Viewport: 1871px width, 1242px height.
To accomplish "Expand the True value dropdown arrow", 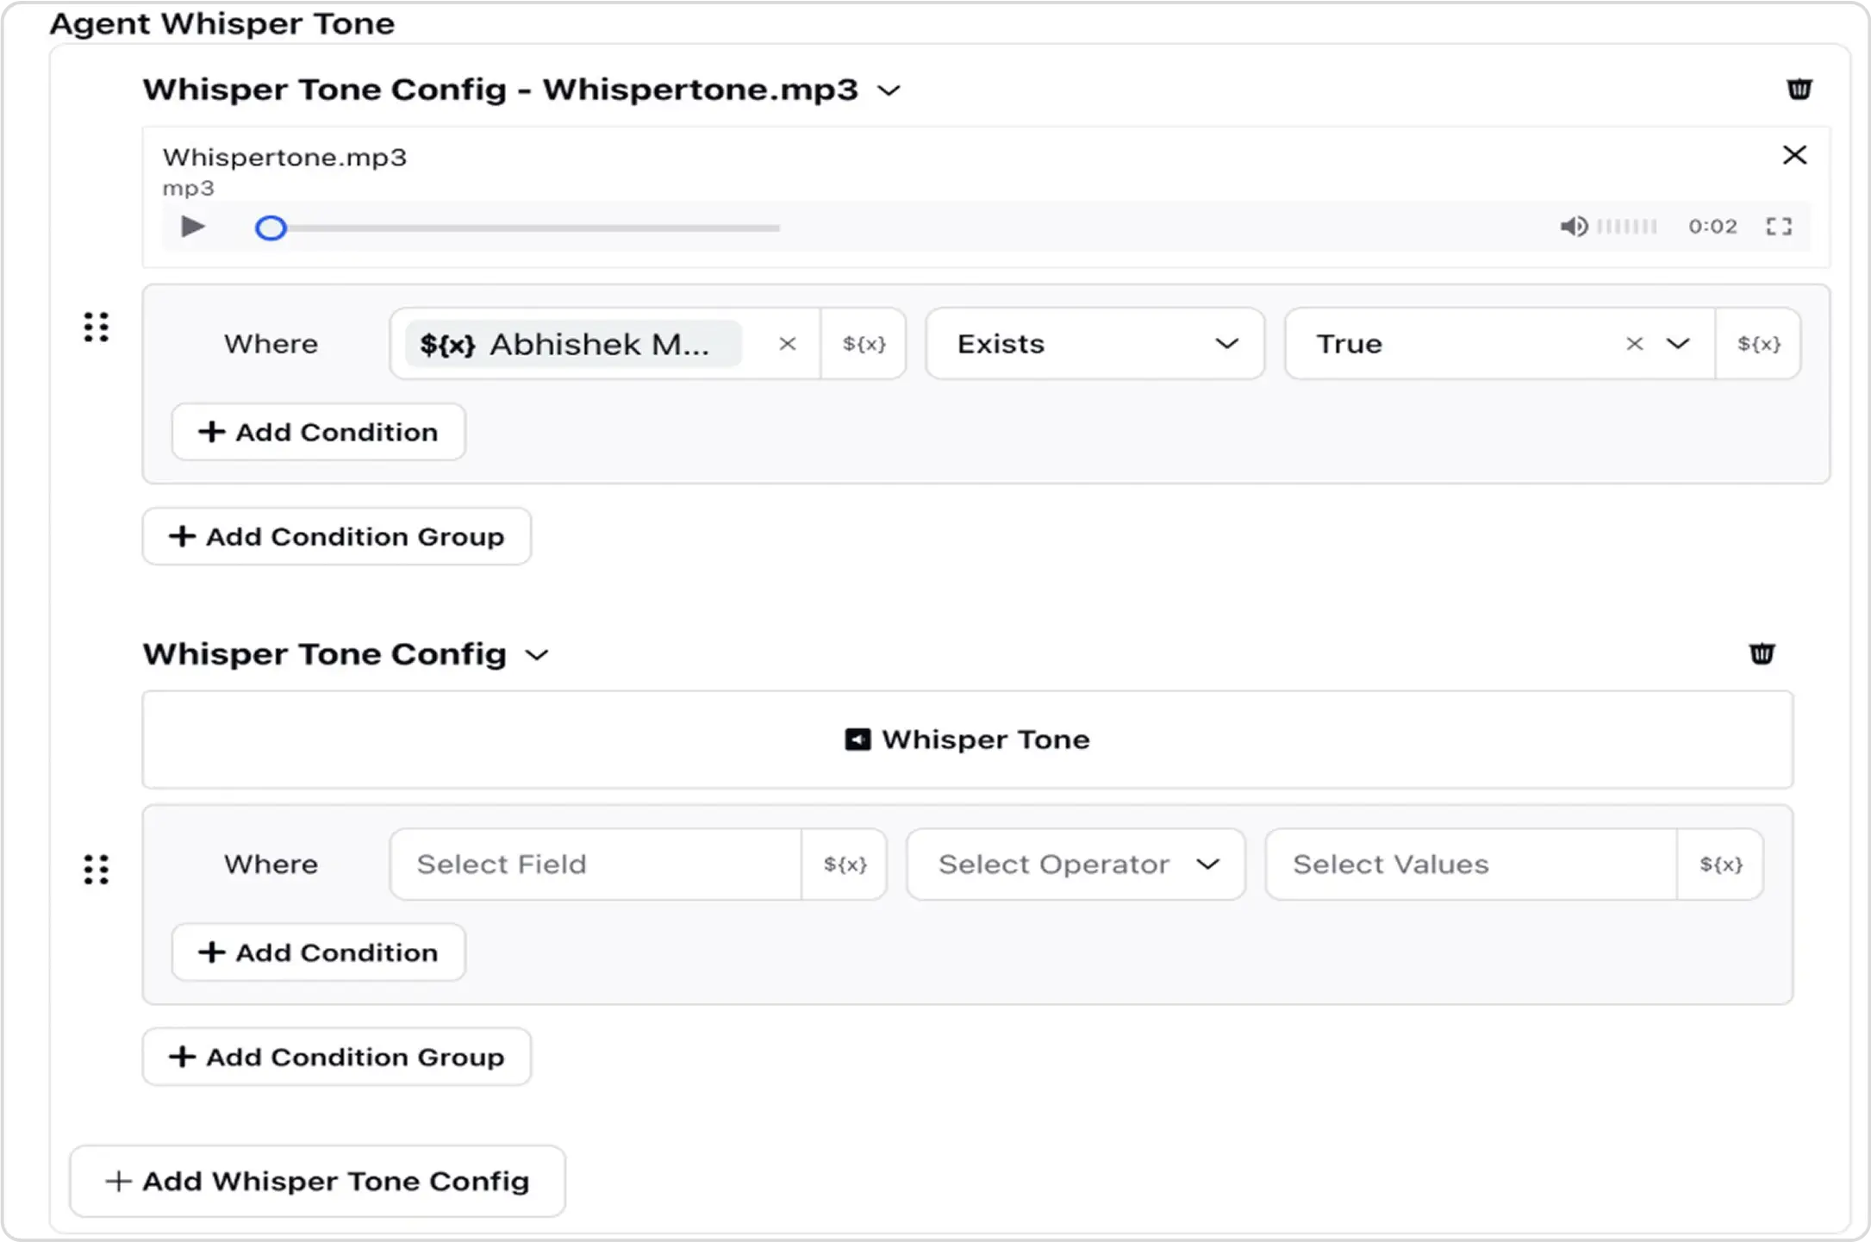I will click(1677, 344).
